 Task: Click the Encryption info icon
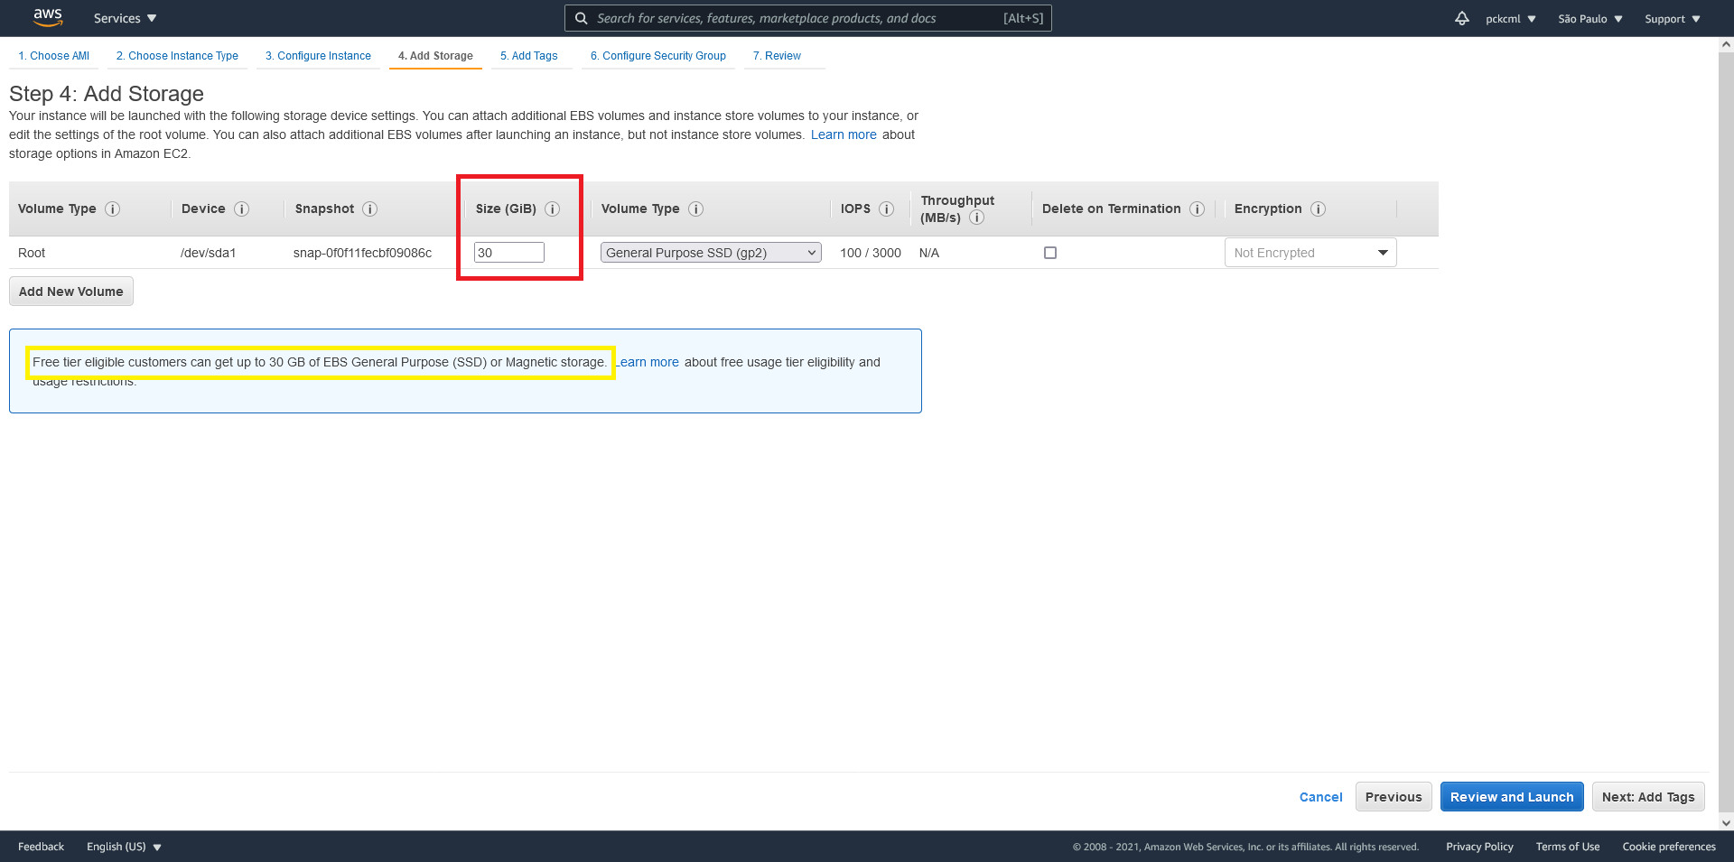(x=1319, y=209)
